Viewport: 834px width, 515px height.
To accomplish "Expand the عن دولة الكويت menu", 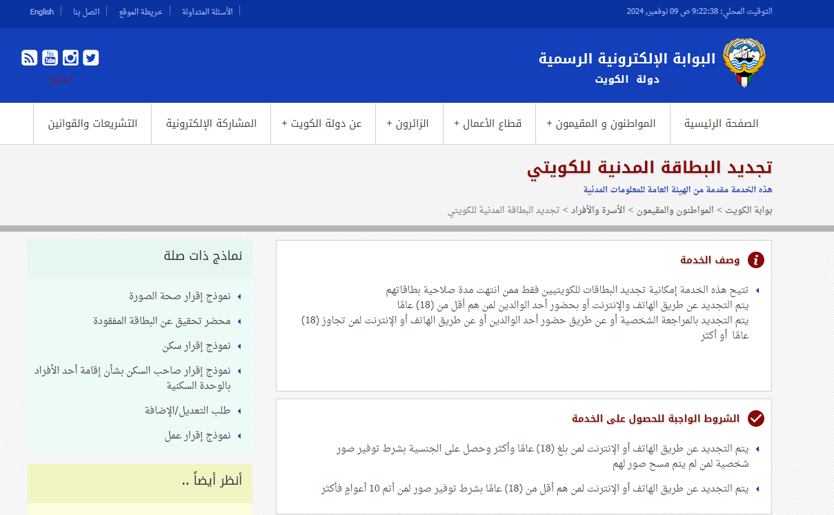I will click(x=322, y=123).
